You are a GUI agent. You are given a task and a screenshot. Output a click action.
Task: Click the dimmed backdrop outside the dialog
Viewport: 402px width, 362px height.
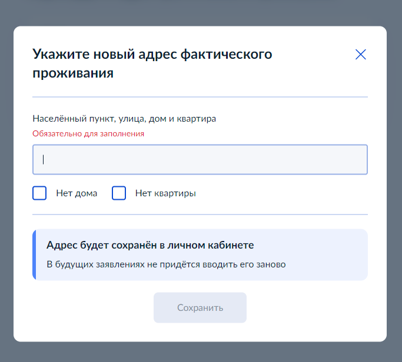(200, 13)
